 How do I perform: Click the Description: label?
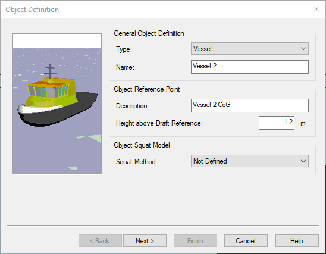click(x=133, y=106)
